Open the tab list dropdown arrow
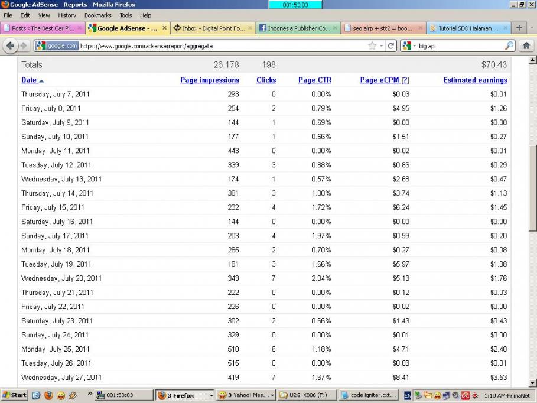This screenshot has height=403, width=537. coord(532,28)
